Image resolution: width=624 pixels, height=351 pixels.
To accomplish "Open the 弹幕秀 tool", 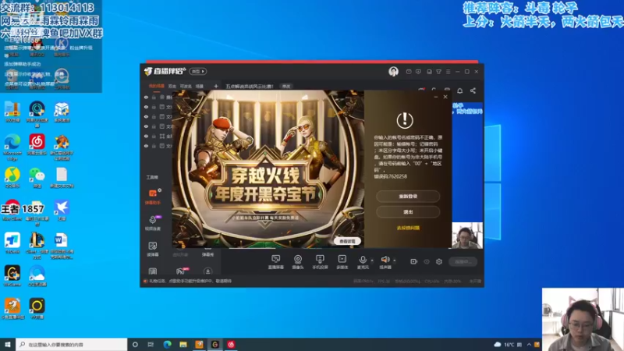I will tap(207, 254).
